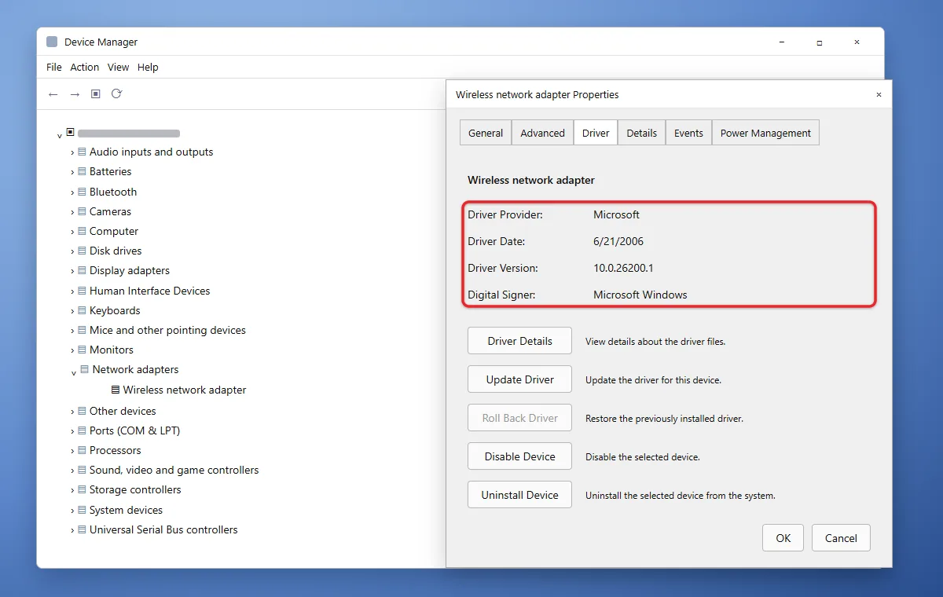Click the System devices category icon
This screenshot has height=597, width=943.
coord(82,511)
